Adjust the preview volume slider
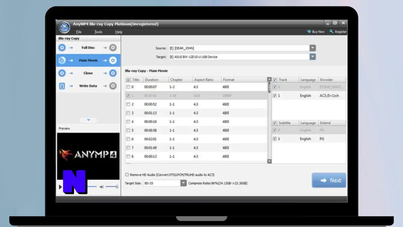This screenshot has width=403, height=227. coord(112,186)
